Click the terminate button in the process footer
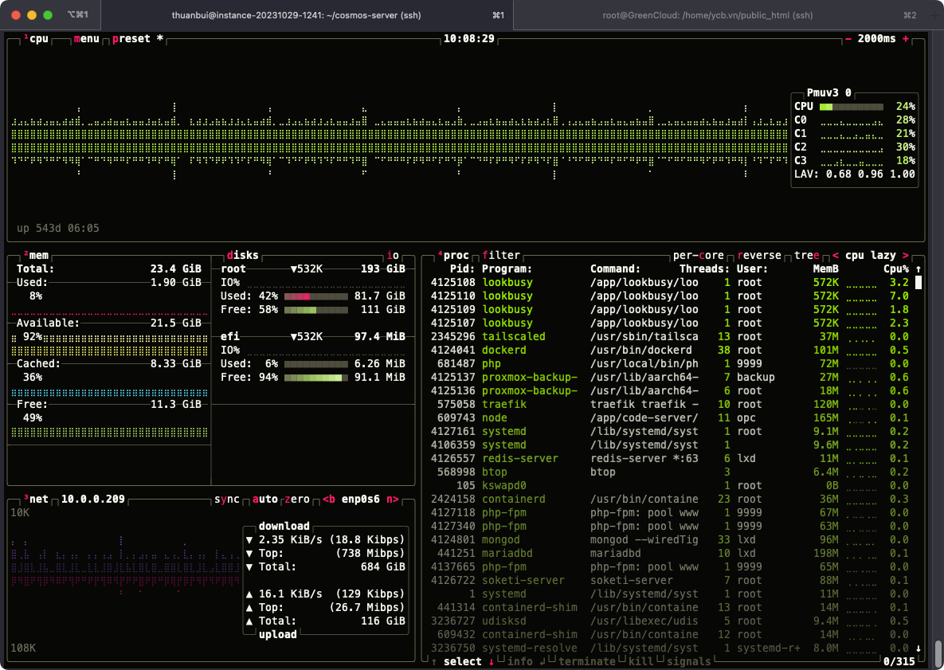The height and width of the screenshot is (670, 944). (x=586, y=661)
